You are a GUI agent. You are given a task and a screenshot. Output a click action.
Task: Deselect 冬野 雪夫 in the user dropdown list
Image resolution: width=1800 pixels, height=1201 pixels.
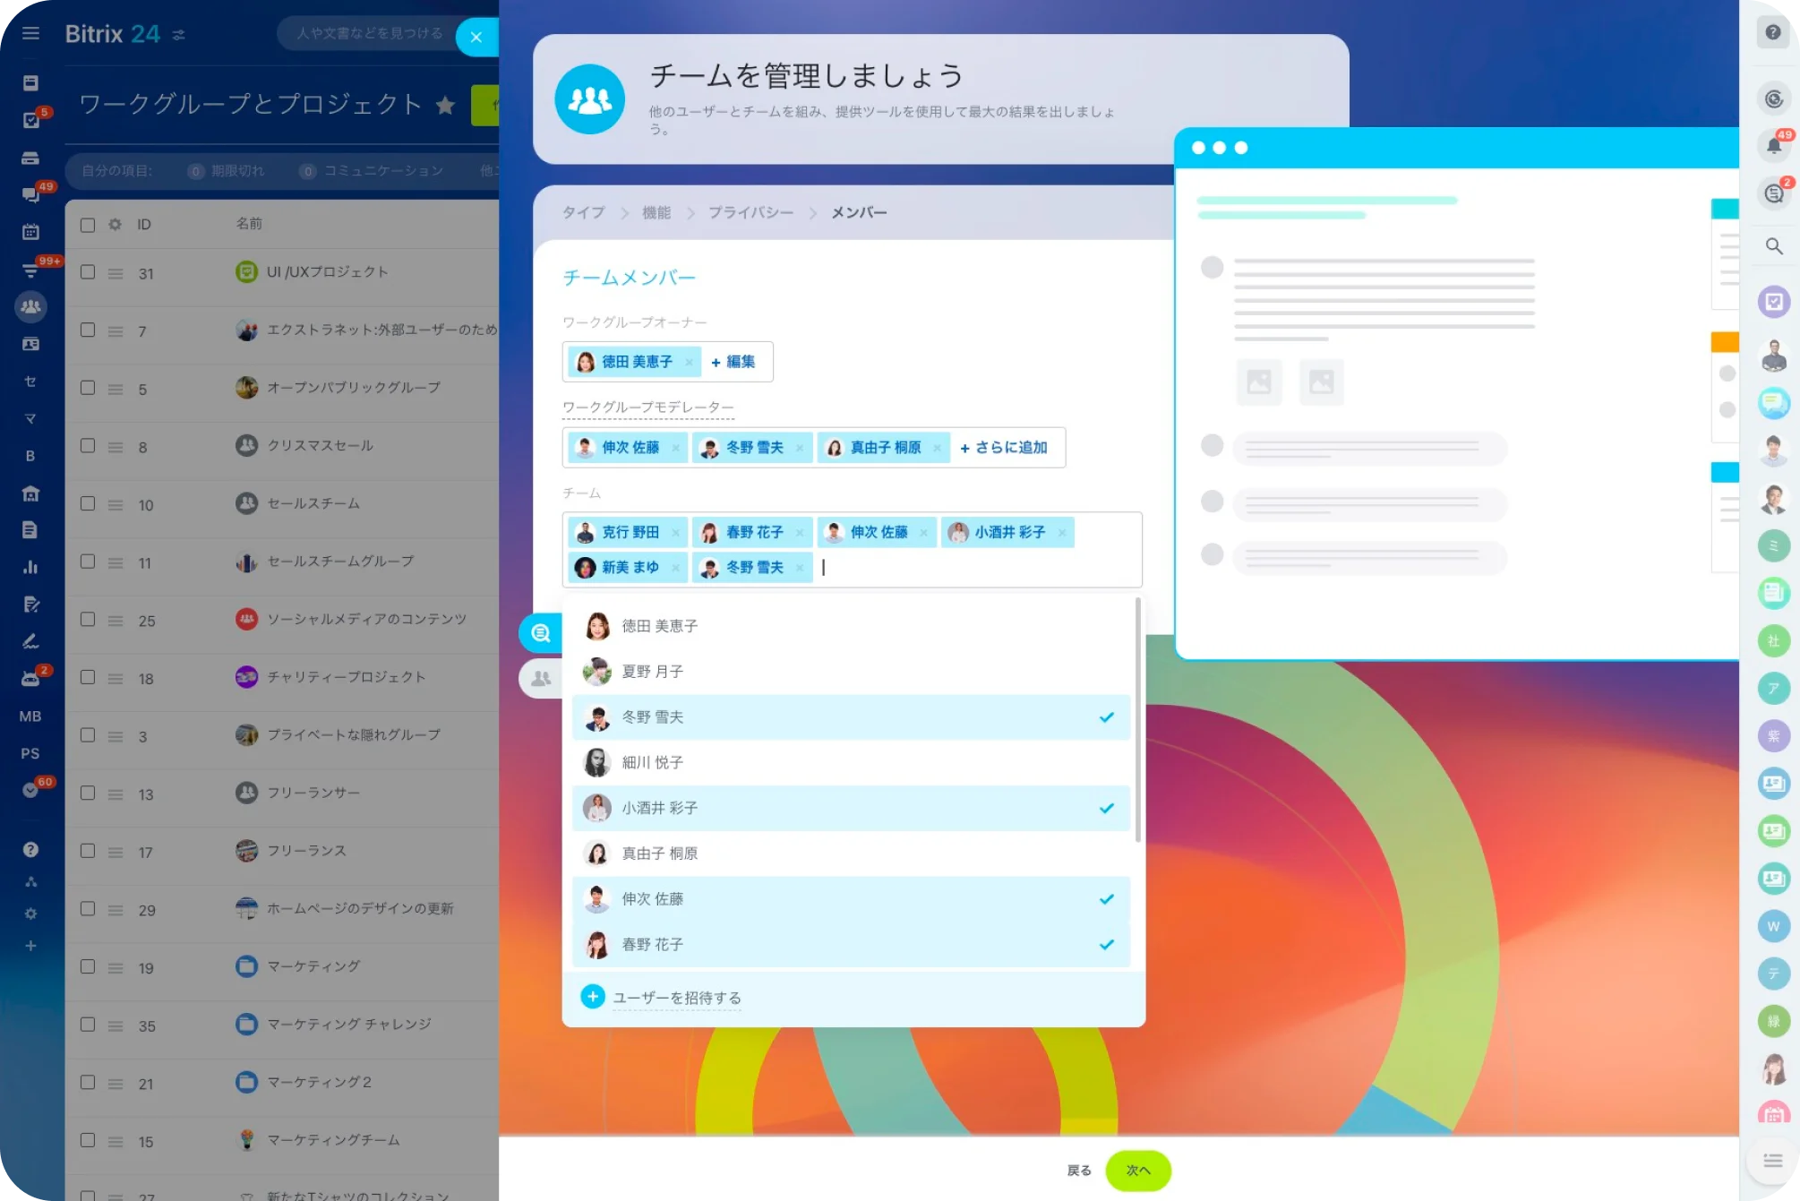tap(851, 717)
